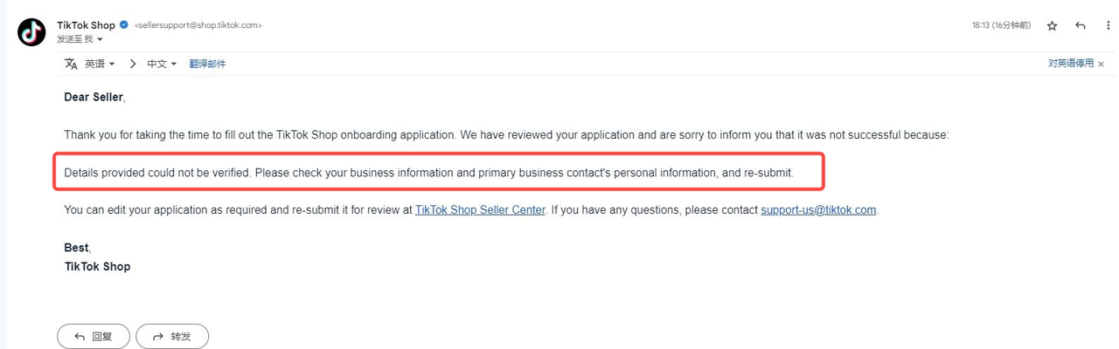Click the arrow between 英语 and 中文

click(133, 64)
